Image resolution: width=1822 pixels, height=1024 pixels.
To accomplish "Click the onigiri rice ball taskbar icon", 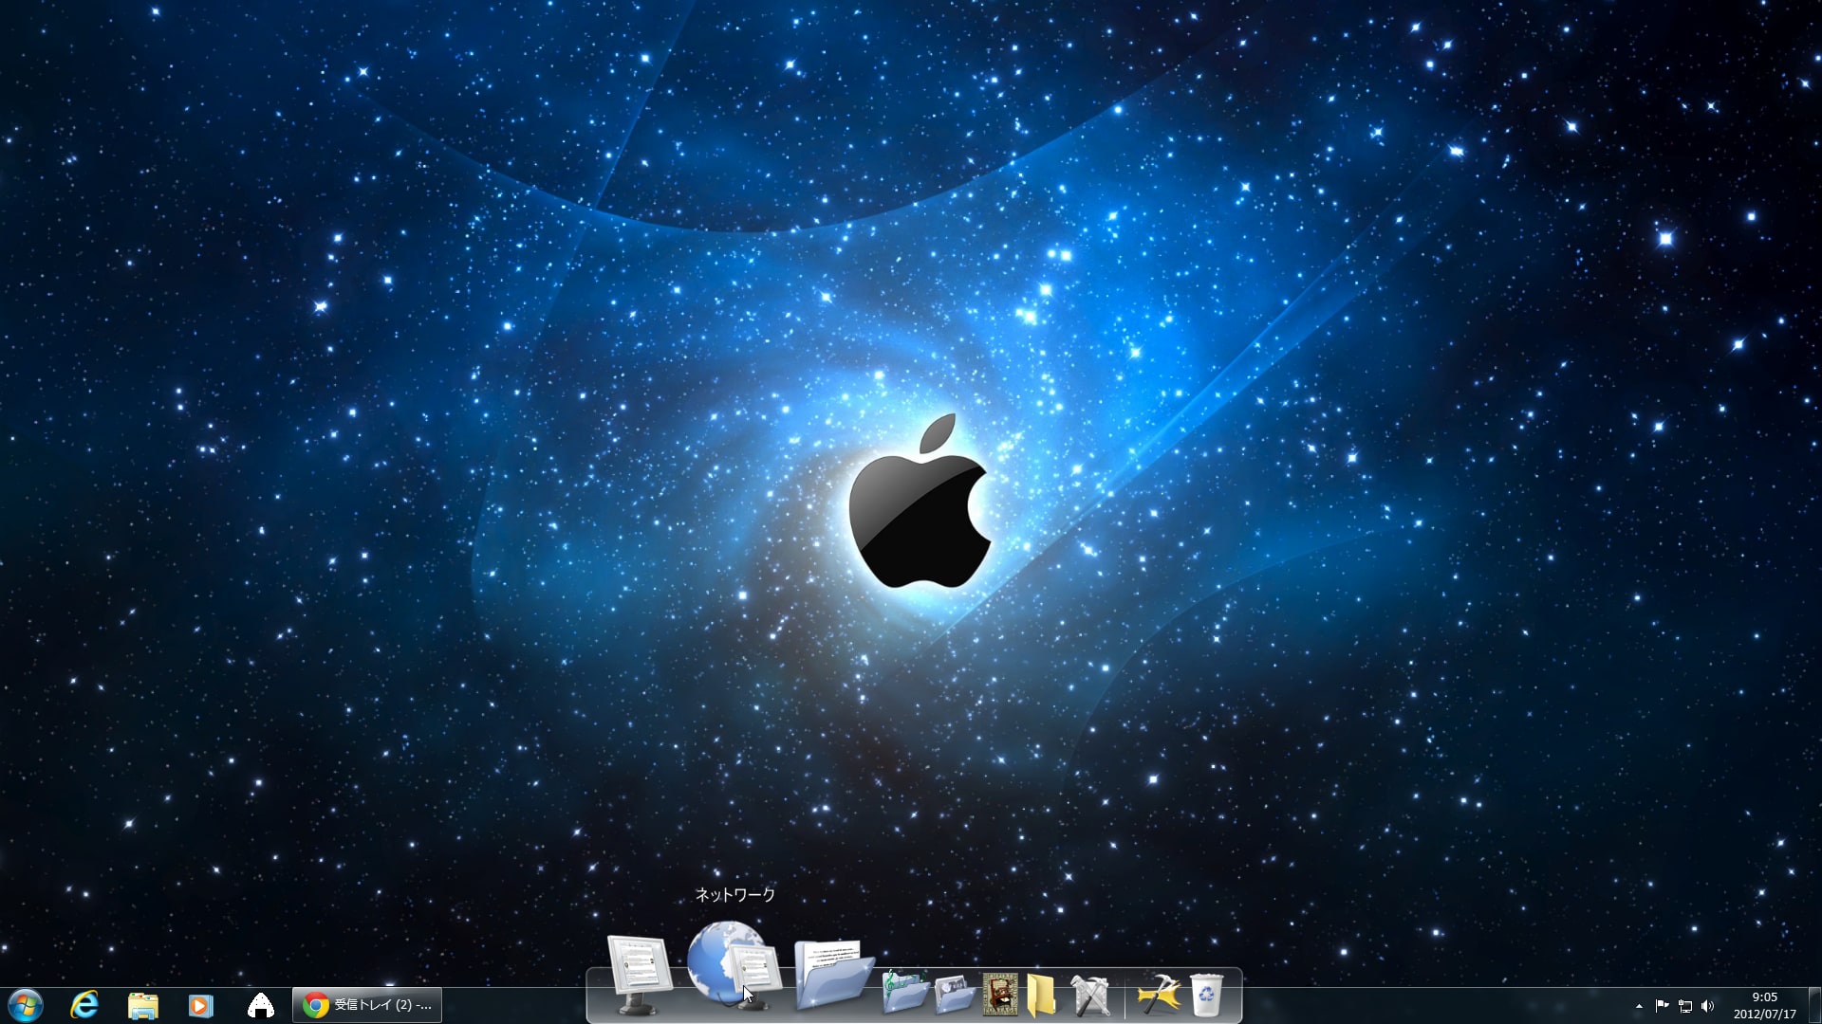I will click(260, 1005).
